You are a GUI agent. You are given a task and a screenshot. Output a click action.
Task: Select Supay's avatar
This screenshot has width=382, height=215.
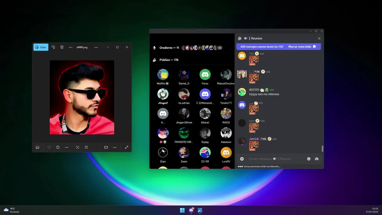[205, 133]
